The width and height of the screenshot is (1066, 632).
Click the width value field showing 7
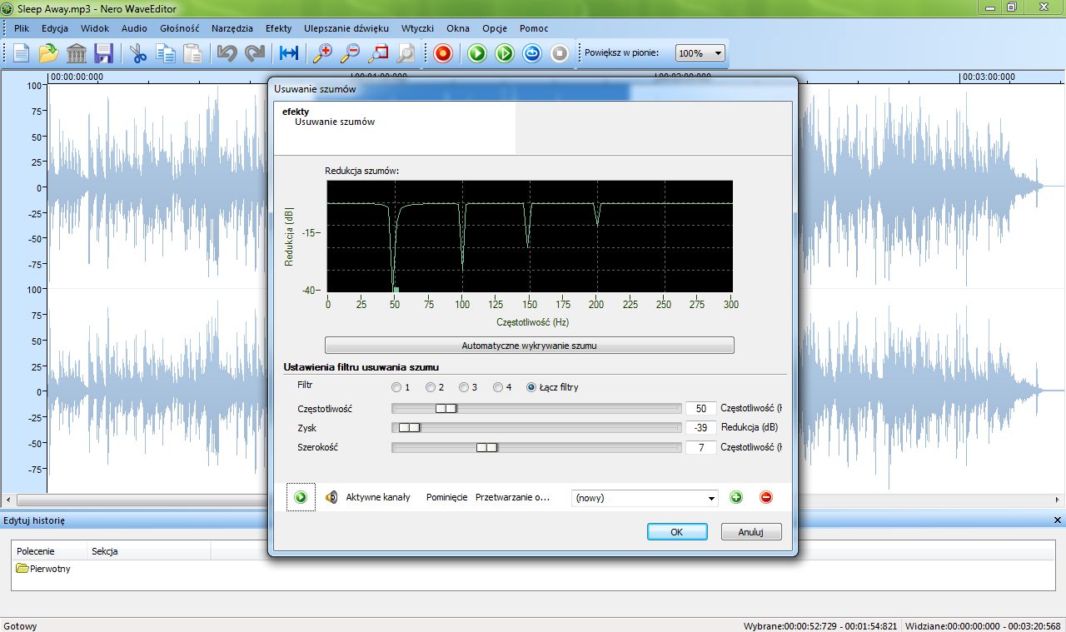coord(701,448)
